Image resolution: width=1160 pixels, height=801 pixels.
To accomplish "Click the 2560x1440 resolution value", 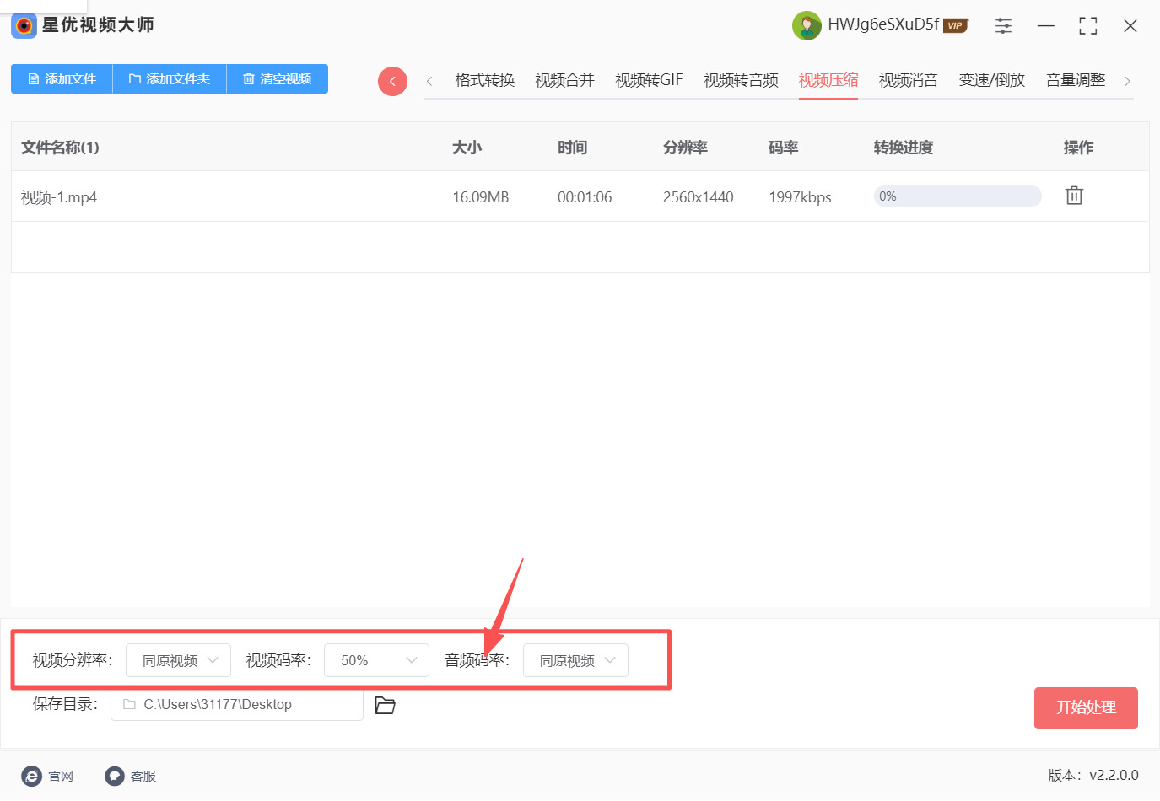I will 699,197.
